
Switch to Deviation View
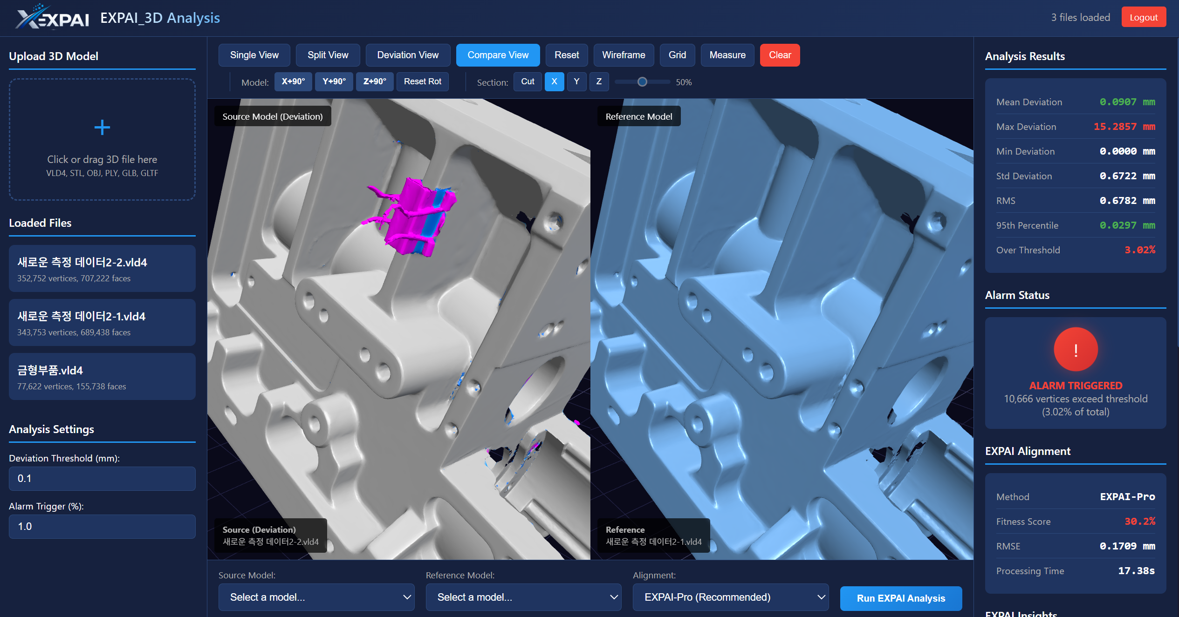tap(407, 55)
